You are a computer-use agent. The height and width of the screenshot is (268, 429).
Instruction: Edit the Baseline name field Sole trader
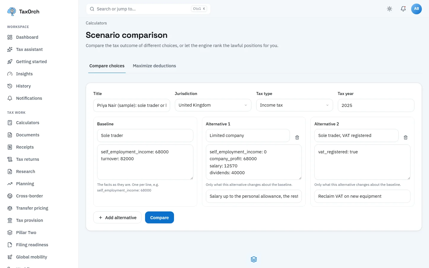tap(145, 135)
